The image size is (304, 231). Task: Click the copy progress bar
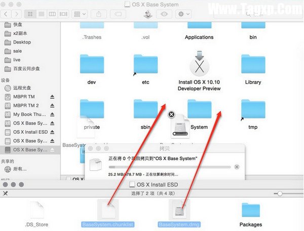click(170, 167)
